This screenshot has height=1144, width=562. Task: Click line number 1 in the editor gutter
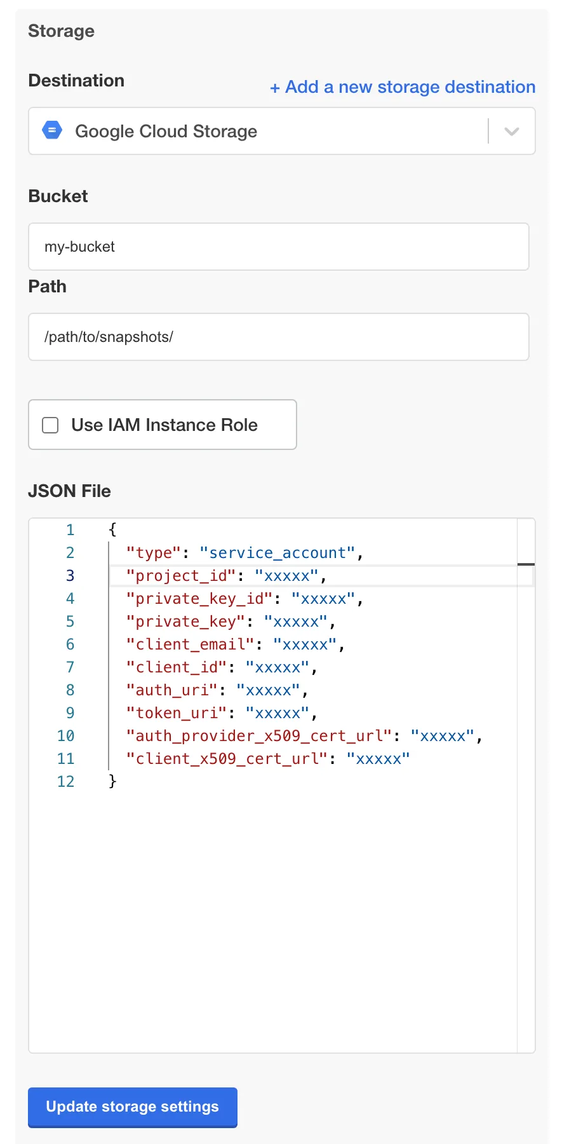[x=70, y=530]
